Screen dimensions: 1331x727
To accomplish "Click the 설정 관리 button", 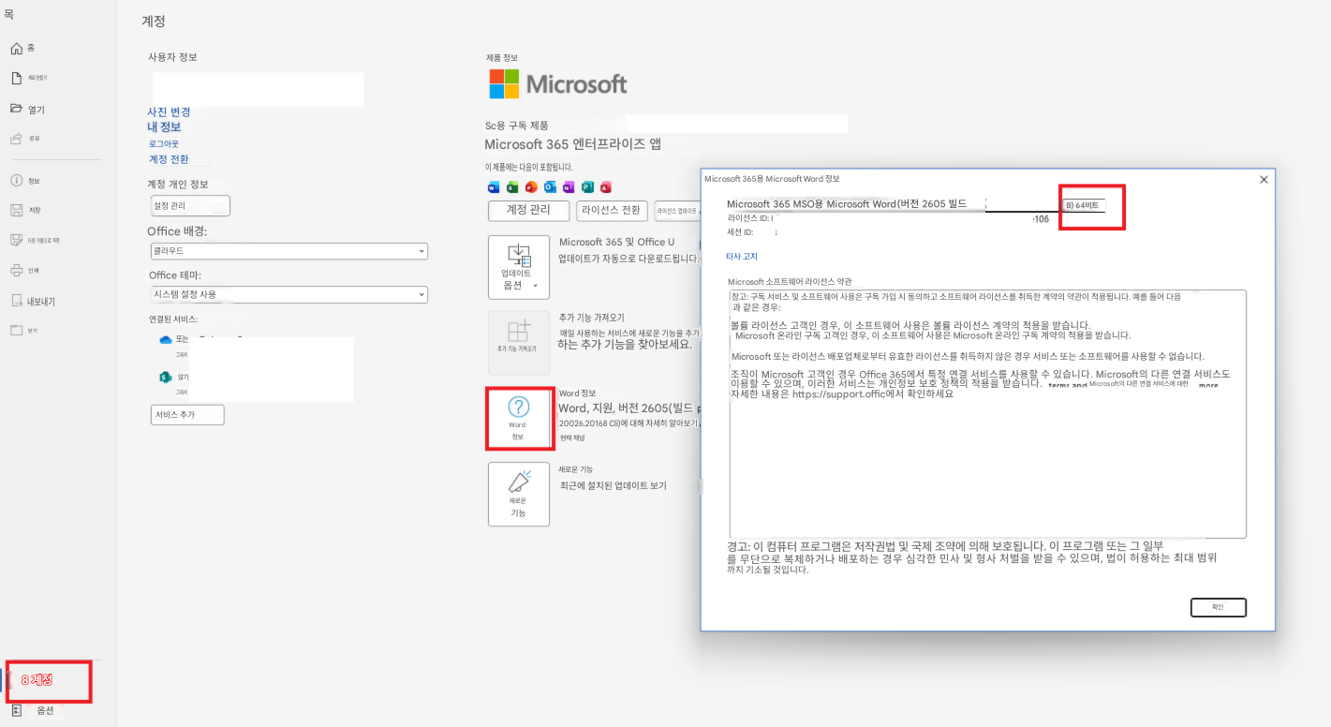I will (x=190, y=206).
